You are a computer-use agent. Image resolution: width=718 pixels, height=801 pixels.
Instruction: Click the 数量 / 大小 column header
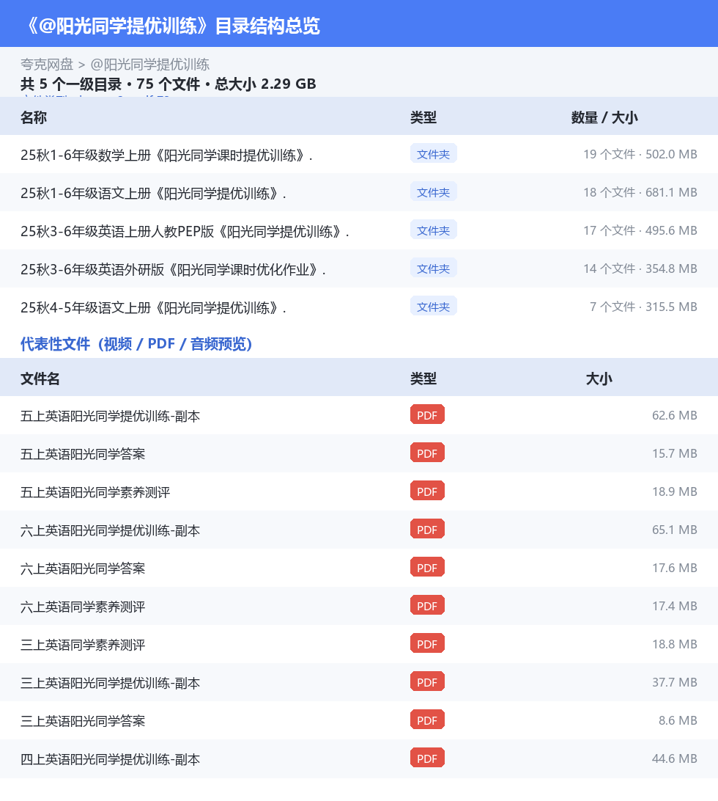pos(604,117)
